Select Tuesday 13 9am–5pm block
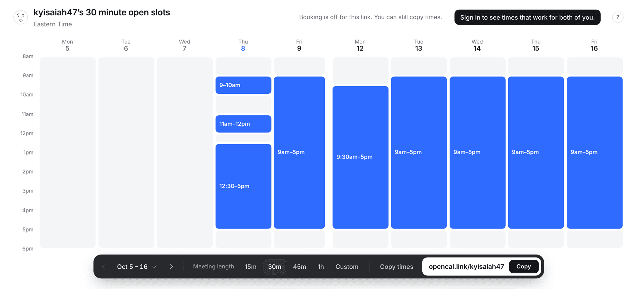Viewport: 637px width, 289px height. tap(419, 152)
